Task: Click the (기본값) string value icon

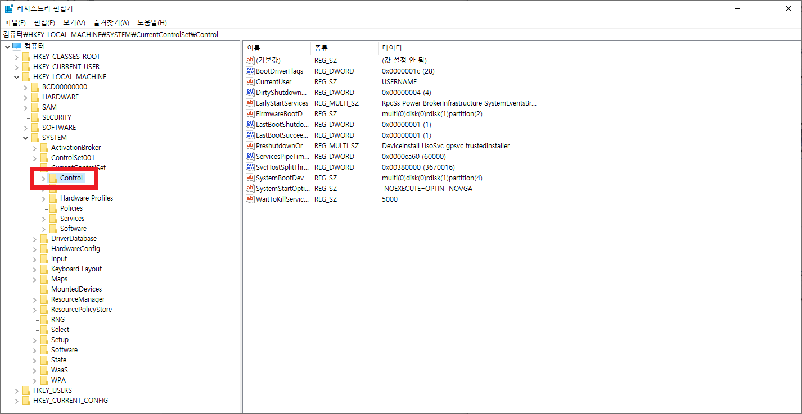Action: point(250,60)
